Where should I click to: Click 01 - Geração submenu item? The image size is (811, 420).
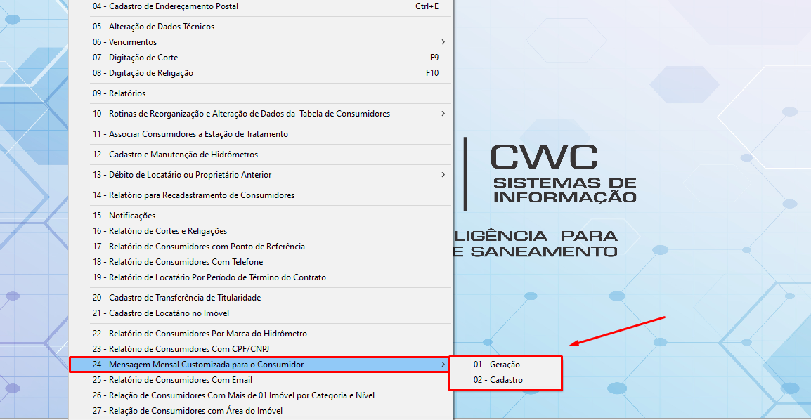click(496, 365)
